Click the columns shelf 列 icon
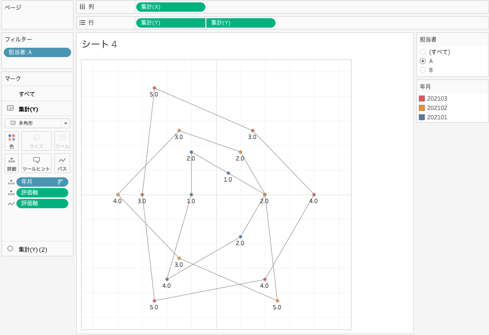This screenshot has height=335, width=489. click(x=82, y=7)
